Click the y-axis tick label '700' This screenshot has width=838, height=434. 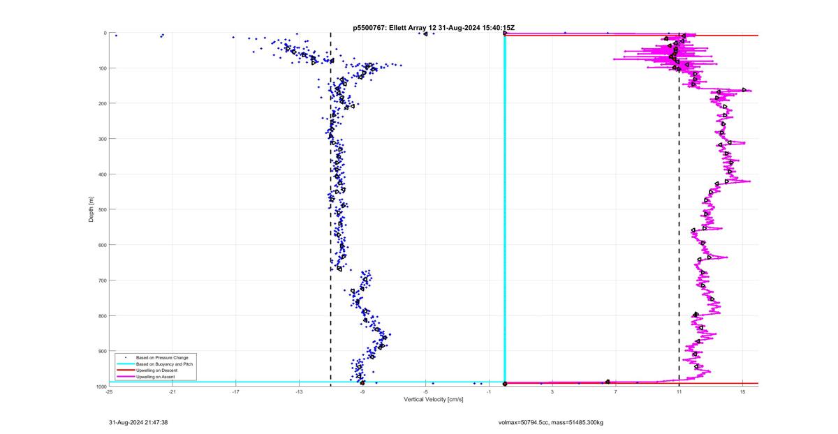[x=102, y=280]
